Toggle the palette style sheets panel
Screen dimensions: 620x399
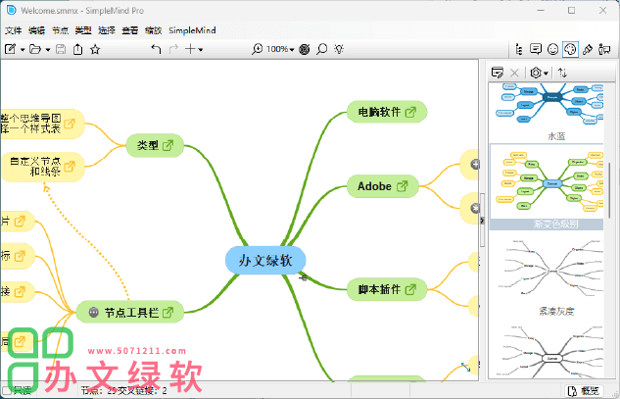570,49
